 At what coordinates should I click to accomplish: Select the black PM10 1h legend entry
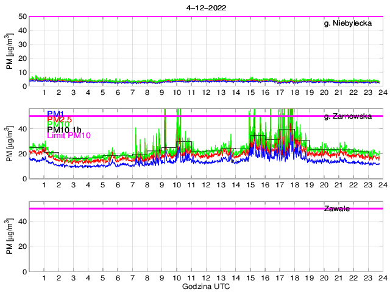pyautogui.click(x=65, y=130)
